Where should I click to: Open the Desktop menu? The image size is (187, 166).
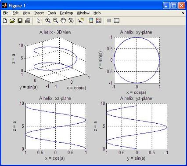coord(66,13)
